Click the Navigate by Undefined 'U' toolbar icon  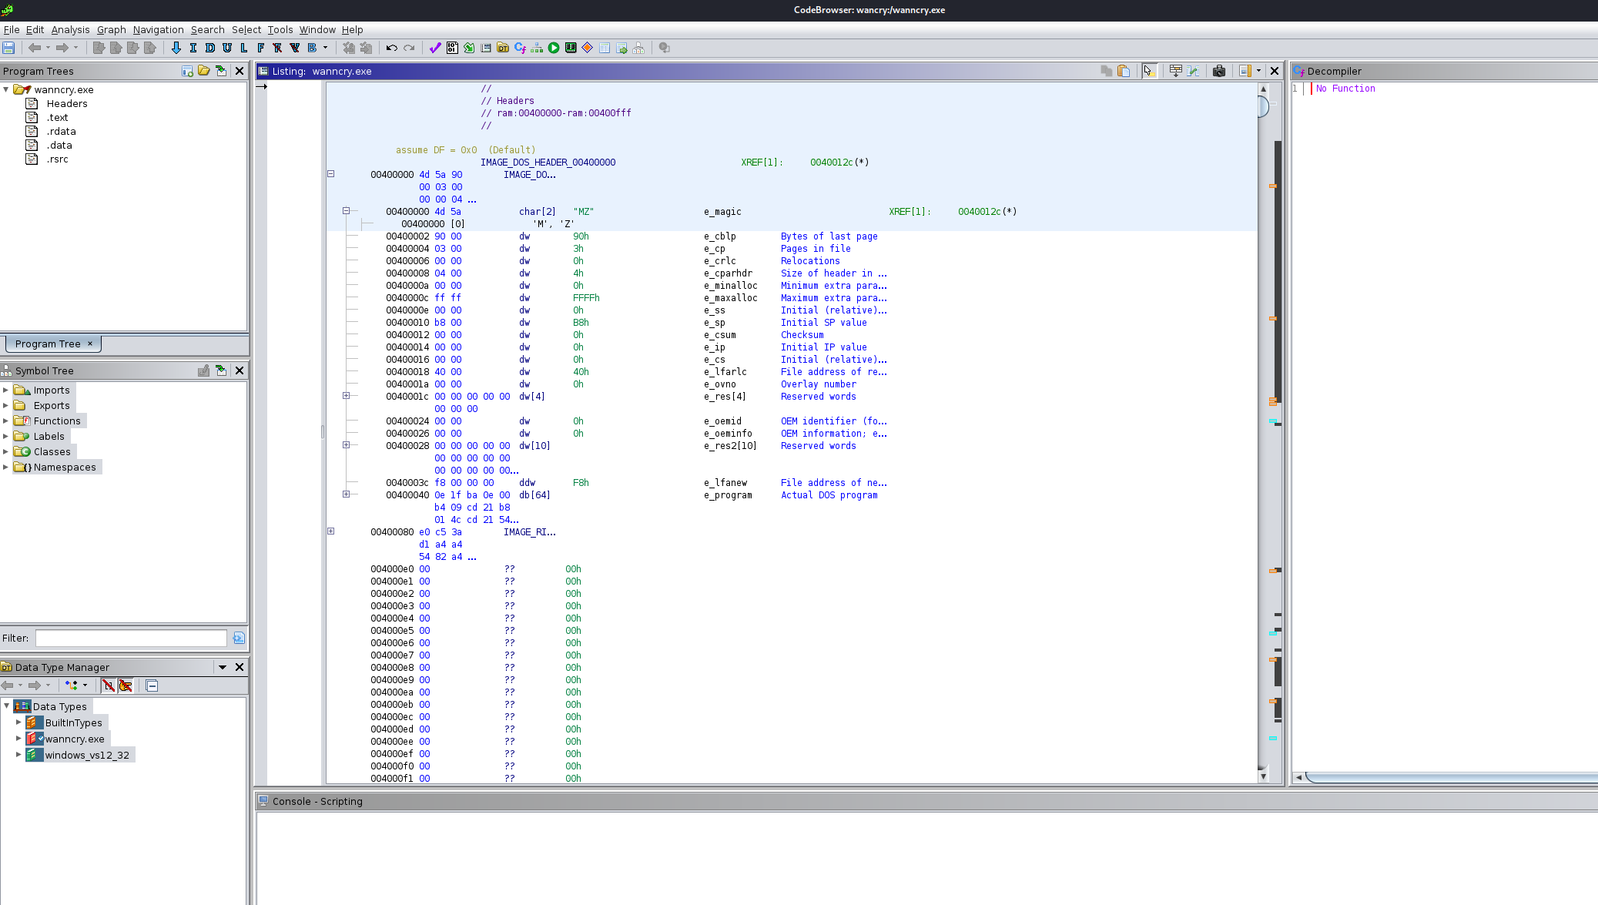tap(227, 48)
